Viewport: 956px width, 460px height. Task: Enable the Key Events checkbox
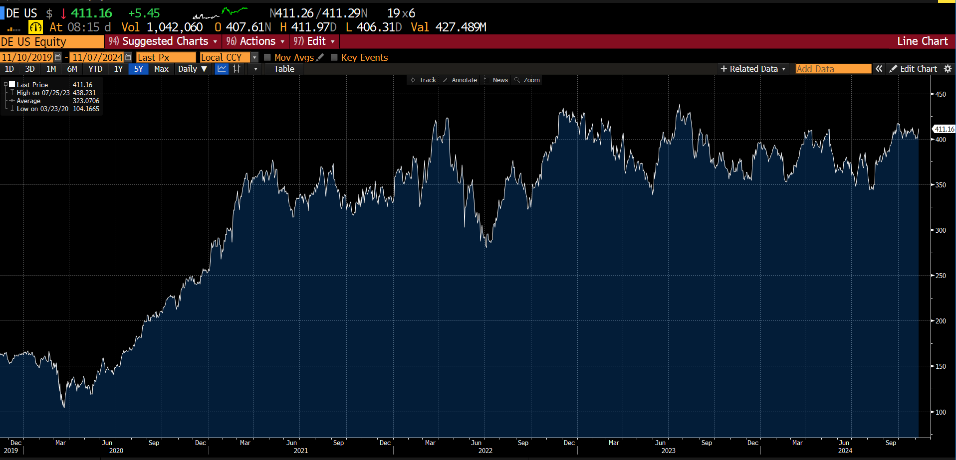[334, 57]
